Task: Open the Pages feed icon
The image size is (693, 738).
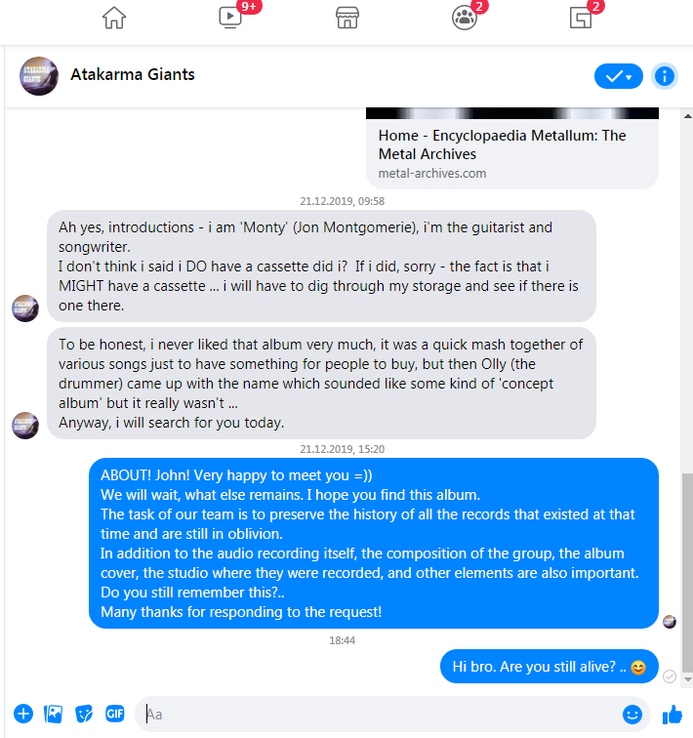Action: tap(581, 18)
